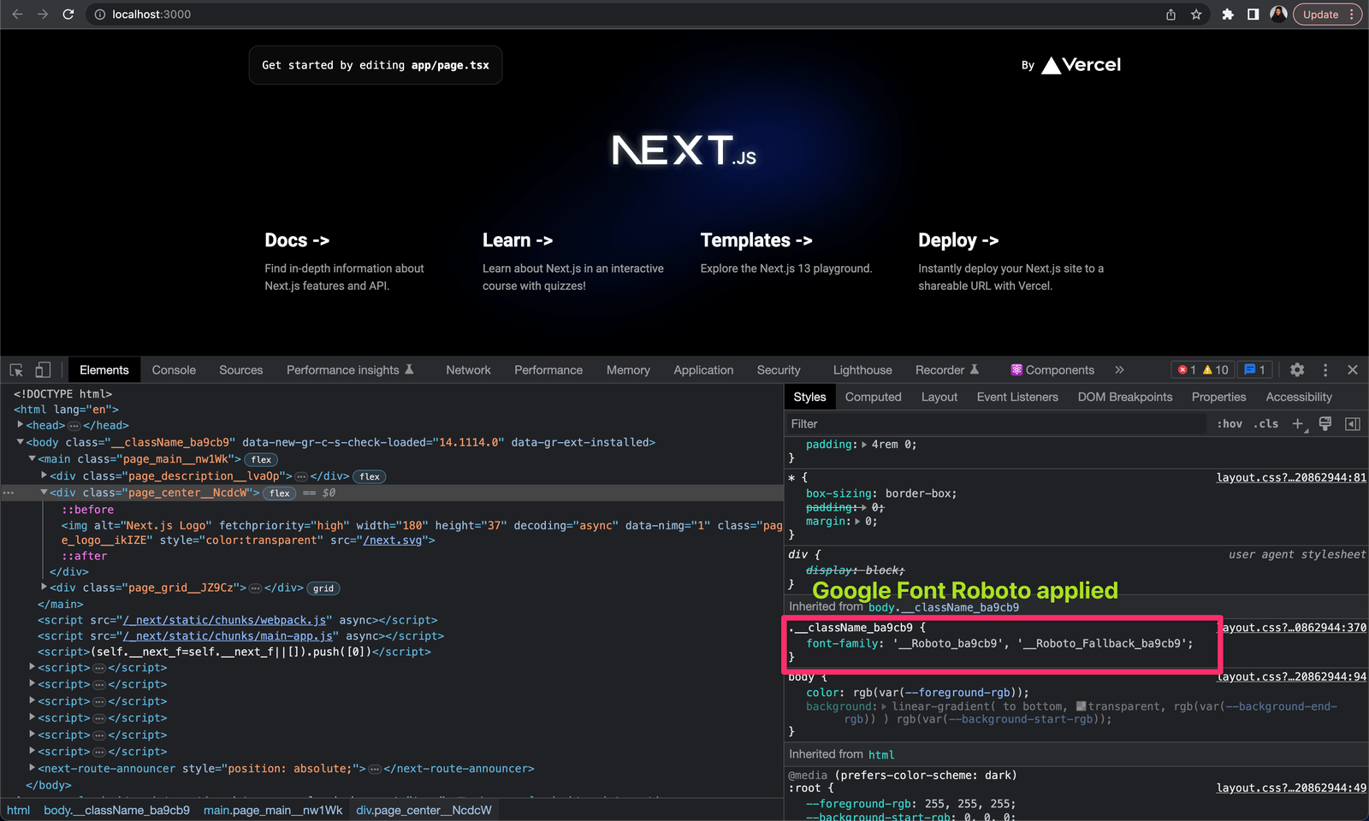Expand the div page_grid node
The image size is (1369, 821).
[x=44, y=588]
